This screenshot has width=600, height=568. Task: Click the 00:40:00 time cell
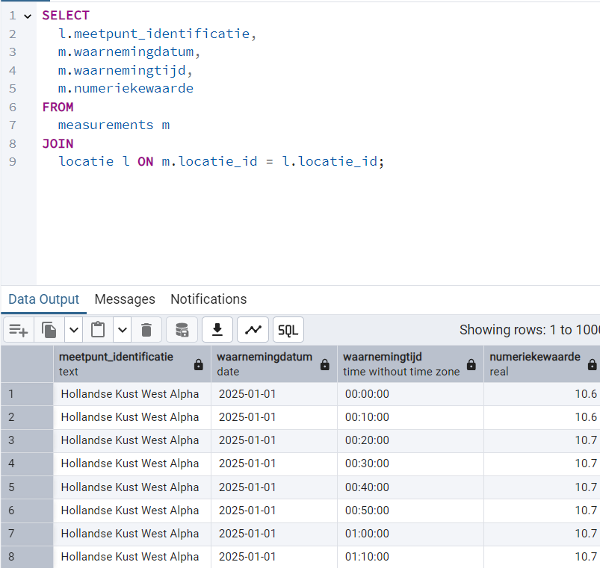(410, 487)
